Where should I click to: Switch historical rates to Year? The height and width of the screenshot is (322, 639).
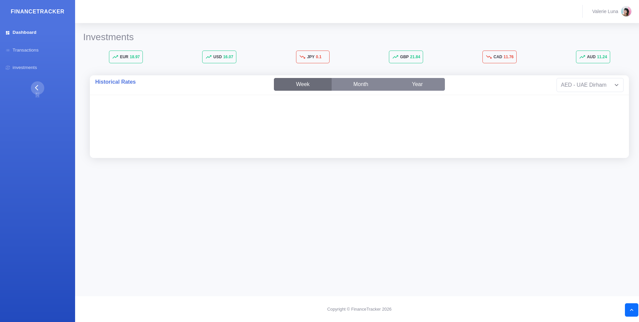tap(417, 84)
